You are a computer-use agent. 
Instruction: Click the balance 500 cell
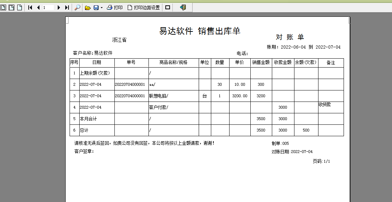tap(306, 130)
